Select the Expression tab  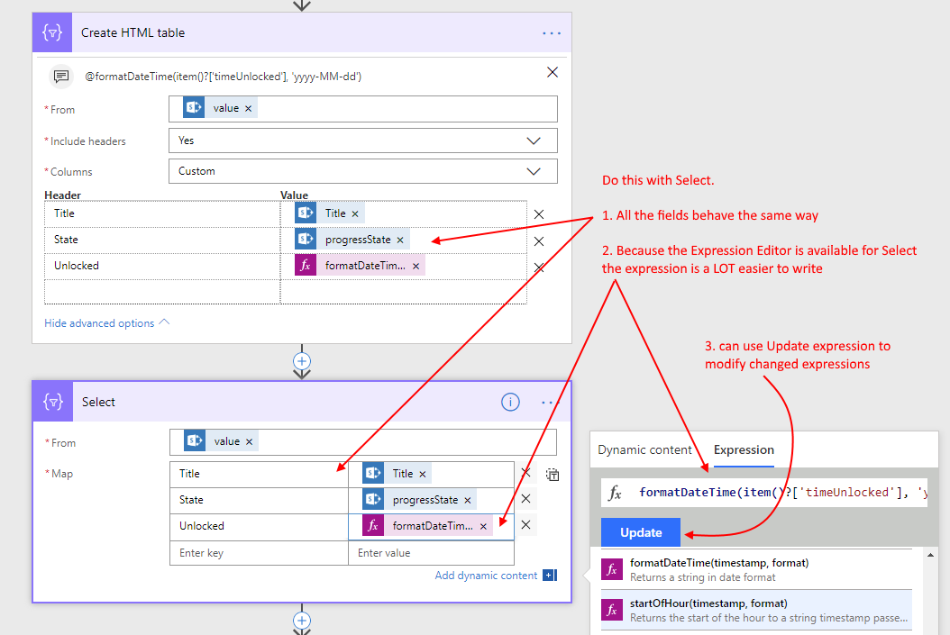744,450
